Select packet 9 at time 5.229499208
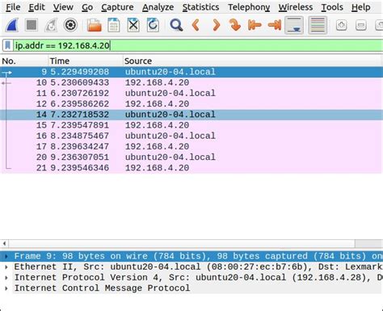The image size is (383, 311). point(191,72)
